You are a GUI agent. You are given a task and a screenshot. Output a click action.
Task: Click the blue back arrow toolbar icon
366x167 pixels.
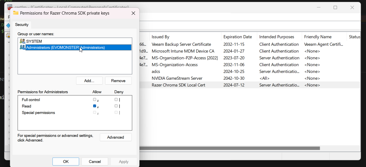pos(8,25)
